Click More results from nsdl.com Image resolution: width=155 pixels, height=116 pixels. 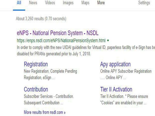point(44,112)
